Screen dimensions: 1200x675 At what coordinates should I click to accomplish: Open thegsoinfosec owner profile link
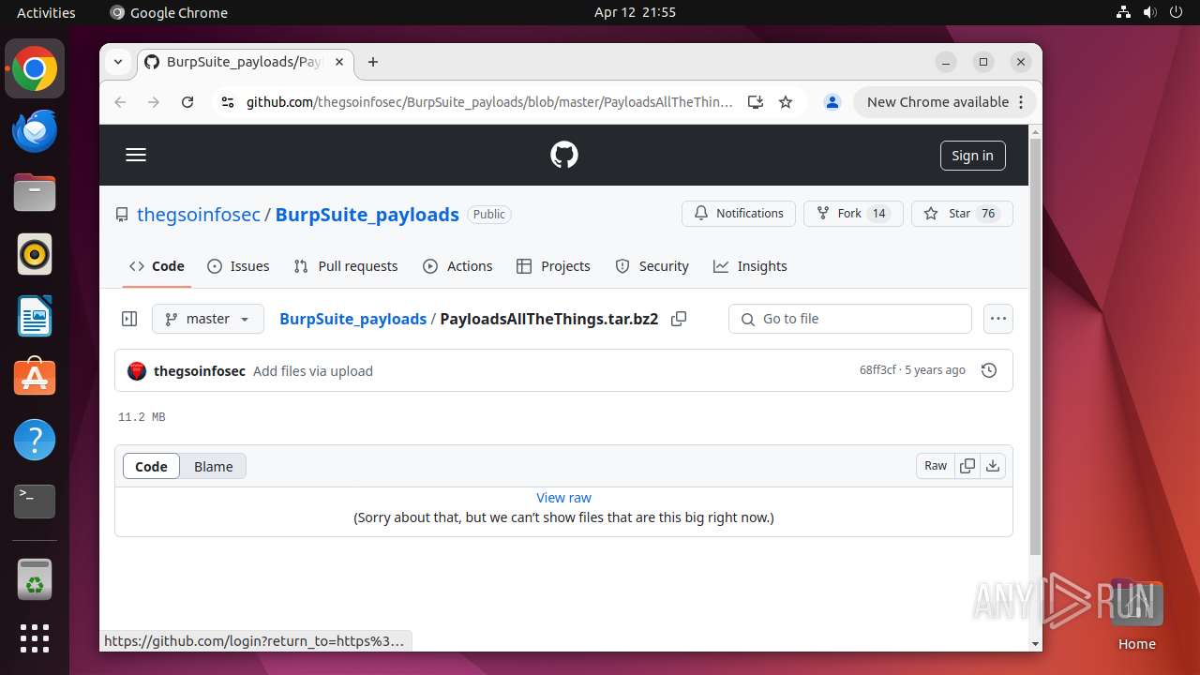point(199,214)
